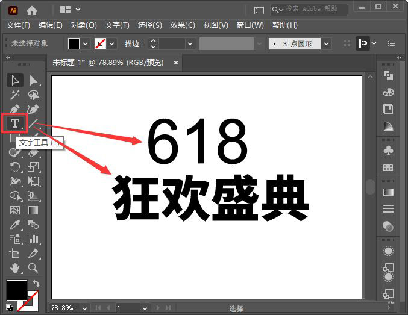Viewport: 408px width, 315px height.
Task: Select the Scale tool
Action: click(x=34, y=167)
